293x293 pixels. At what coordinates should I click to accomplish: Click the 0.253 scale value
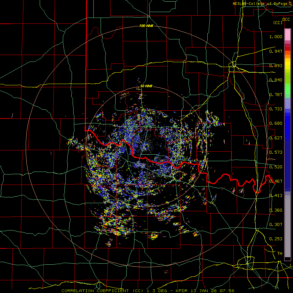(276, 239)
